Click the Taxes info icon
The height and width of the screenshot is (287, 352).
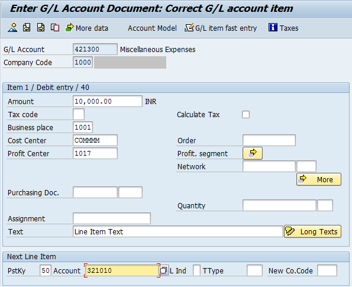[x=273, y=28]
